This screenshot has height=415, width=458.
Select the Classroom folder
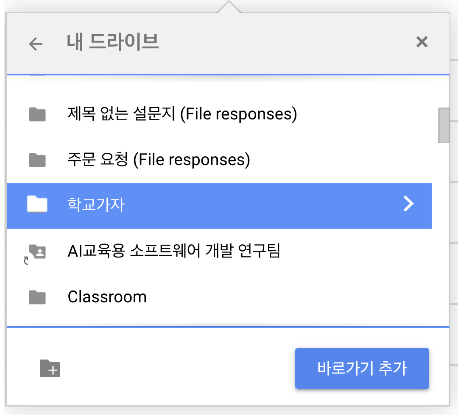click(219, 297)
